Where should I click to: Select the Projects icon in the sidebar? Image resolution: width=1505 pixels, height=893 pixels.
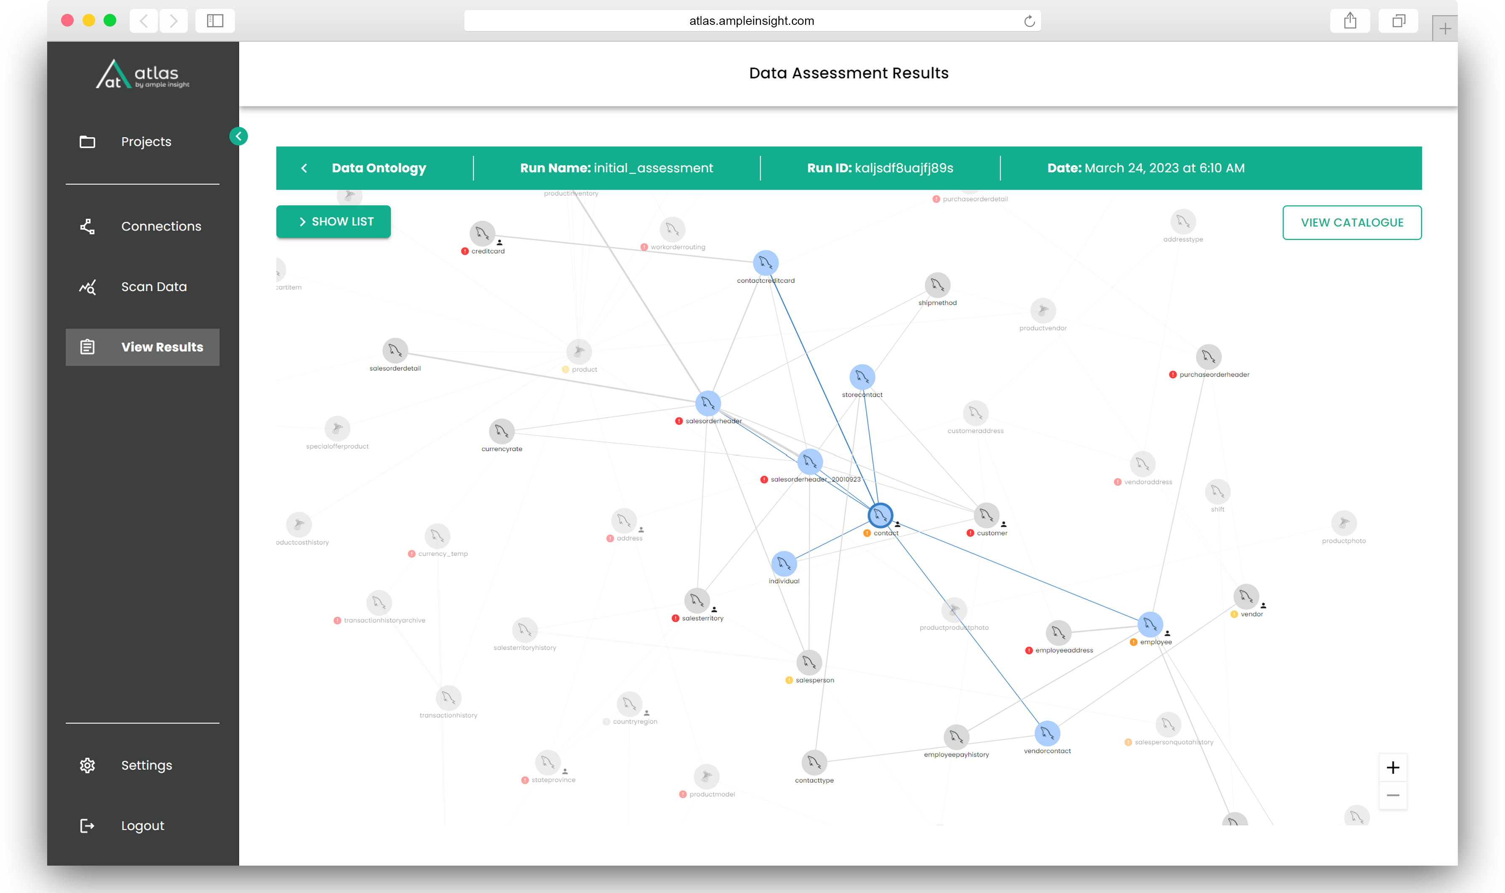coord(87,142)
